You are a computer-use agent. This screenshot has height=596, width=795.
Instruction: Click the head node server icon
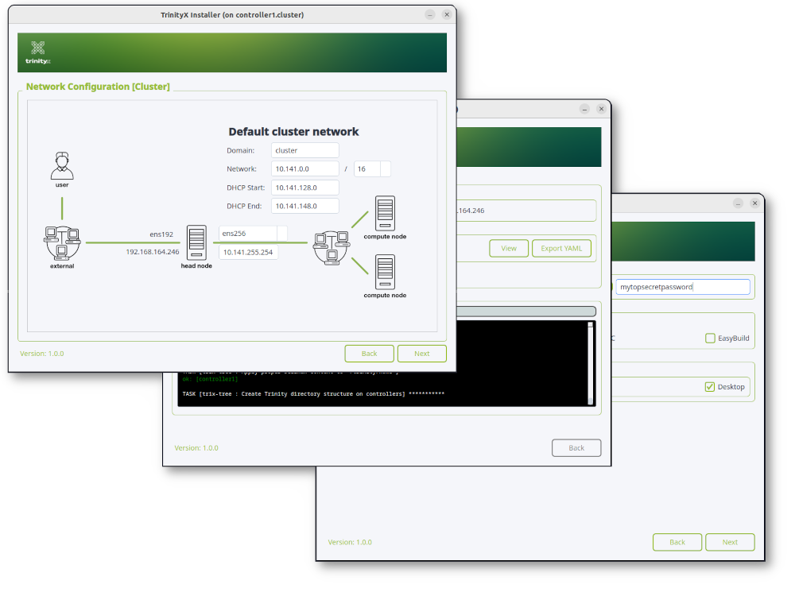(x=196, y=243)
